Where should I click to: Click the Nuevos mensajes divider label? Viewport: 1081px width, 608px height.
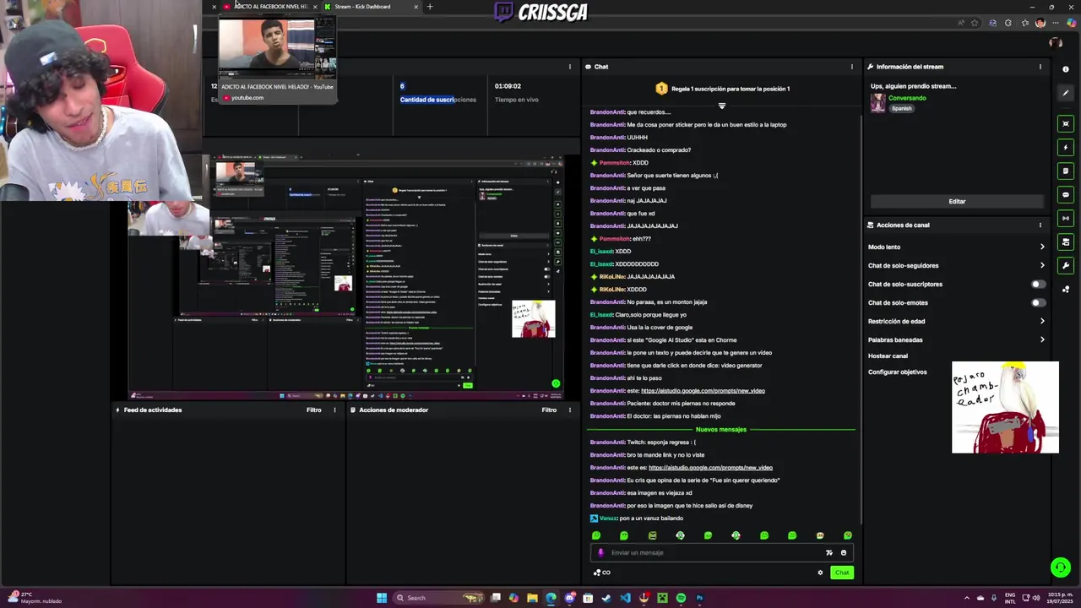[721, 429]
